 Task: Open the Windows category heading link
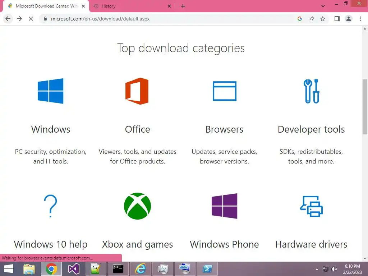(51, 129)
